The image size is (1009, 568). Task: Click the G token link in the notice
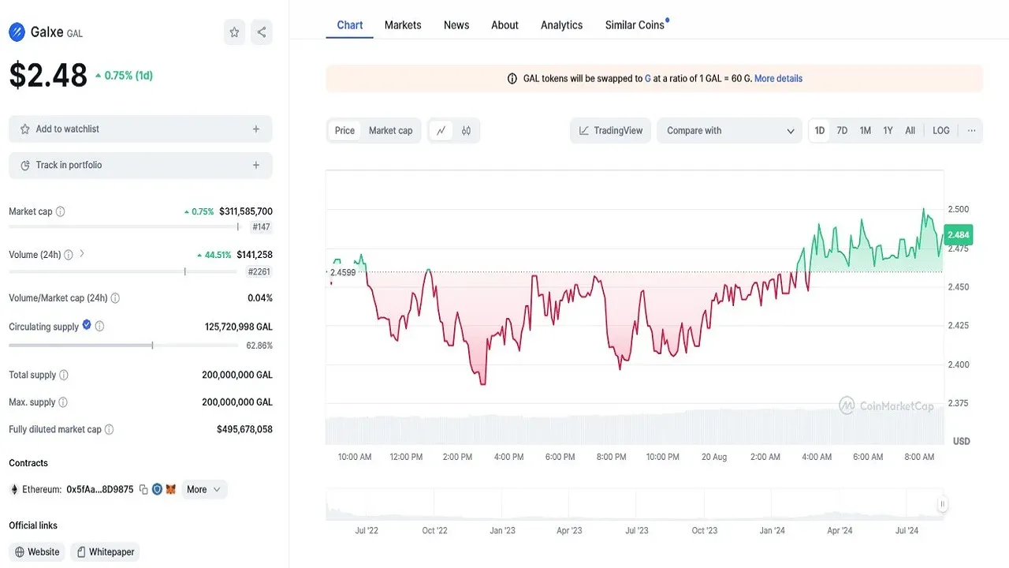648,79
